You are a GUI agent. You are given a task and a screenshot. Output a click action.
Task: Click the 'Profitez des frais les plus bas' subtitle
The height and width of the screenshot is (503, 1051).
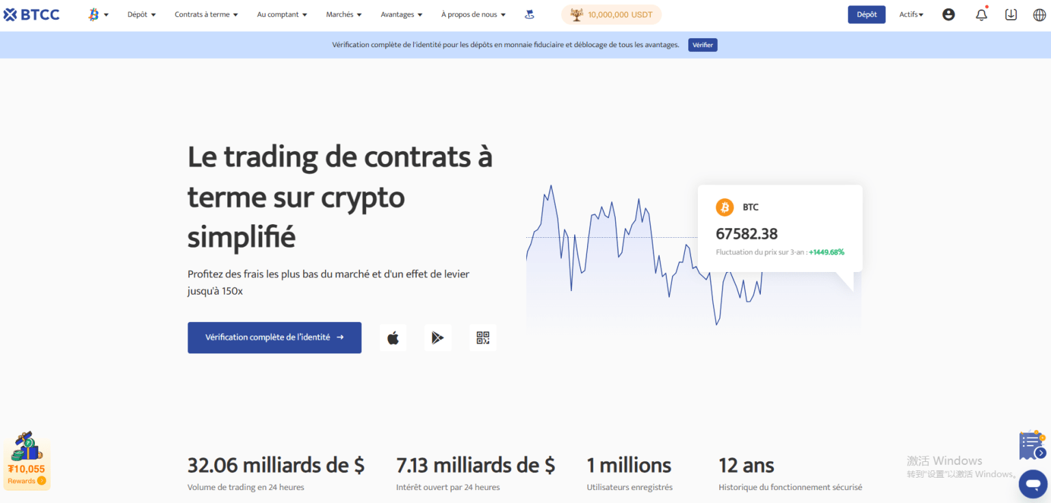[x=328, y=282]
